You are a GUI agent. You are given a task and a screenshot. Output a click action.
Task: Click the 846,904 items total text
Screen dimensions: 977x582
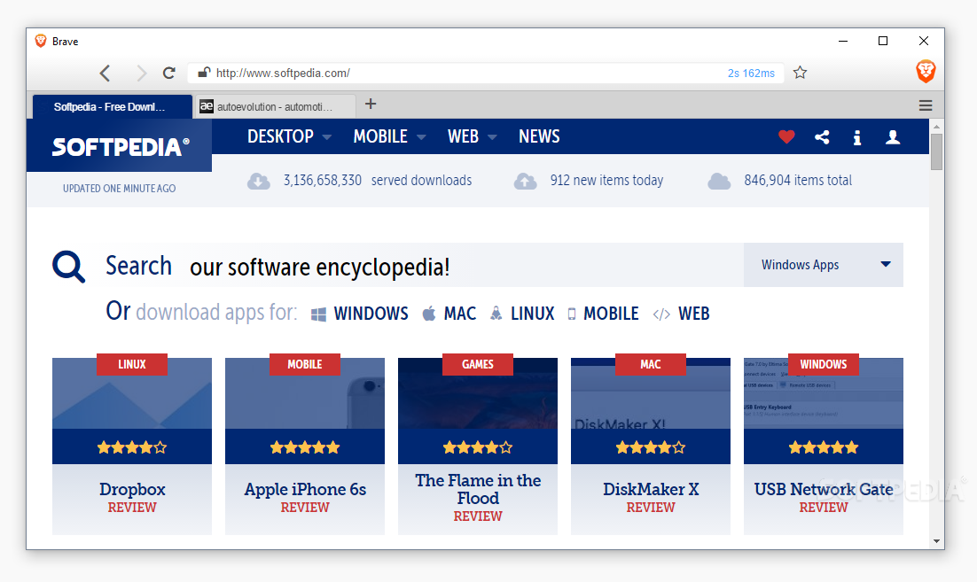798,181
